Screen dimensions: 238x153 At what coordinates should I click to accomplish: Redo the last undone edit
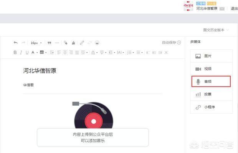pos(23,43)
